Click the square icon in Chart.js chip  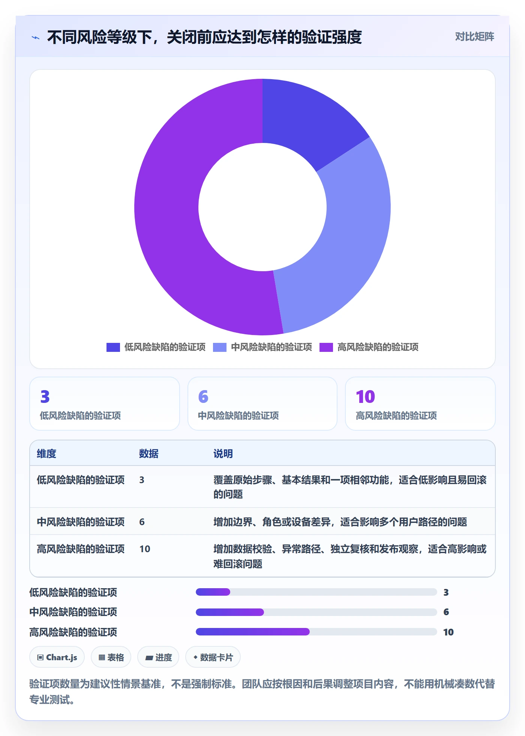coord(40,657)
